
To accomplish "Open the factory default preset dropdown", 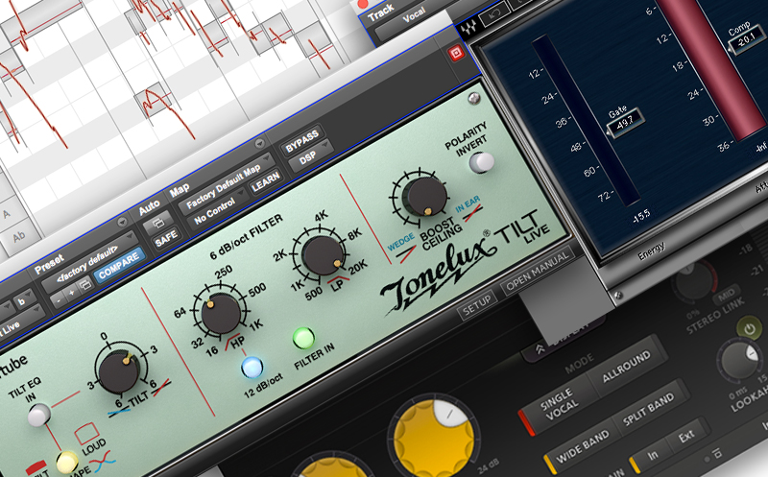I will click(x=89, y=265).
